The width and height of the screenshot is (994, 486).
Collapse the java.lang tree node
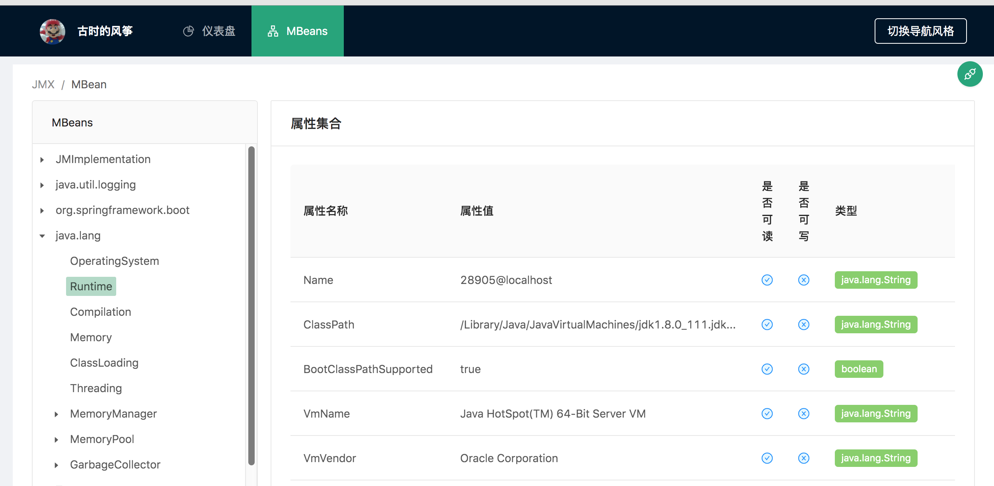pos(41,235)
